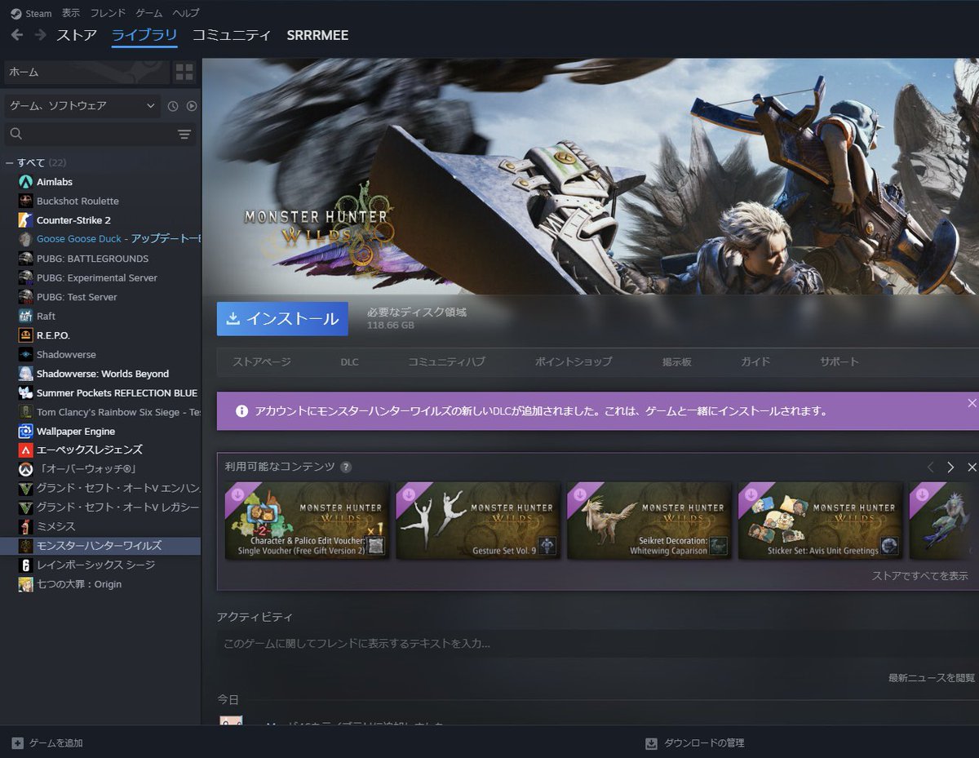
Task: Open the コミュニティ tab
Action: (232, 35)
